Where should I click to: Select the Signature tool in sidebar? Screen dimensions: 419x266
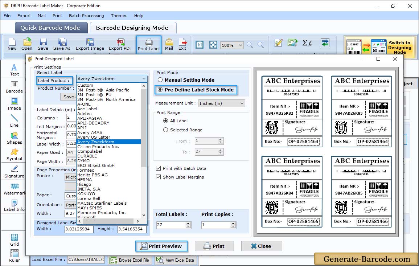pos(14,172)
